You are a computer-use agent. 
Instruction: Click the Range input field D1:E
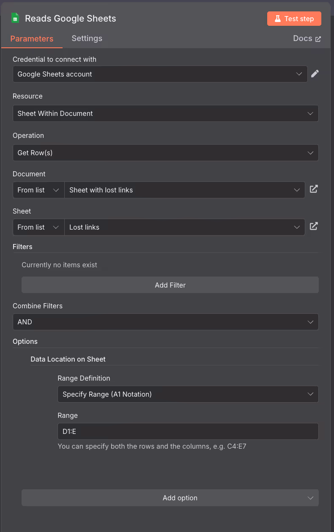click(x=188, y=431)
